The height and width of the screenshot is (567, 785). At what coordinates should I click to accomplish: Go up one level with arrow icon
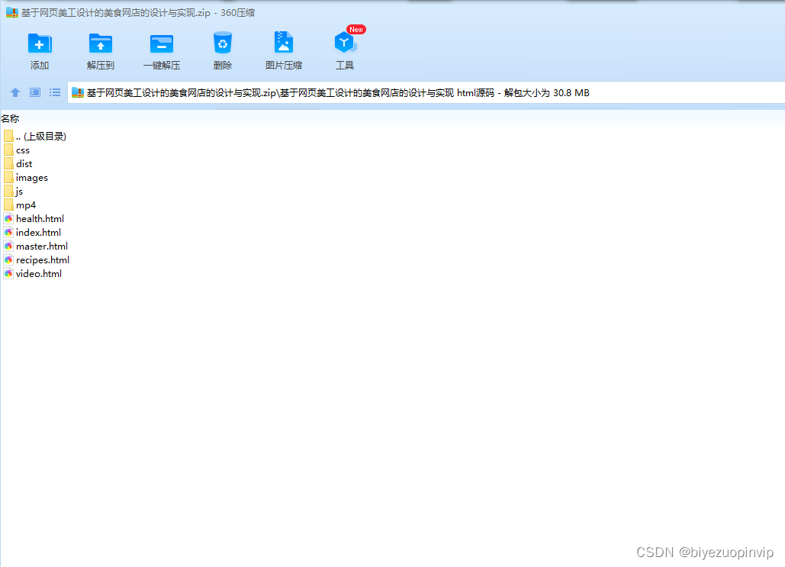pos(15,92)
